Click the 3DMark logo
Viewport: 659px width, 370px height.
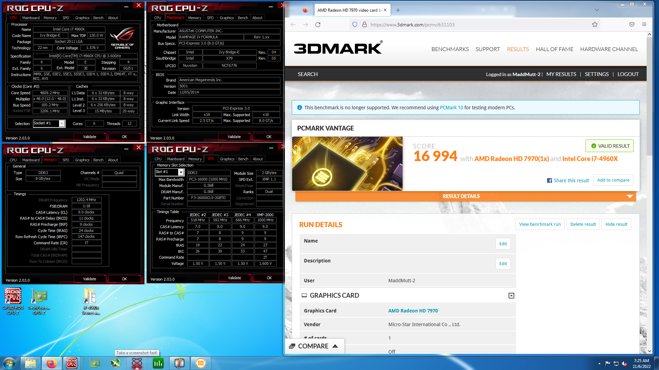338,48
